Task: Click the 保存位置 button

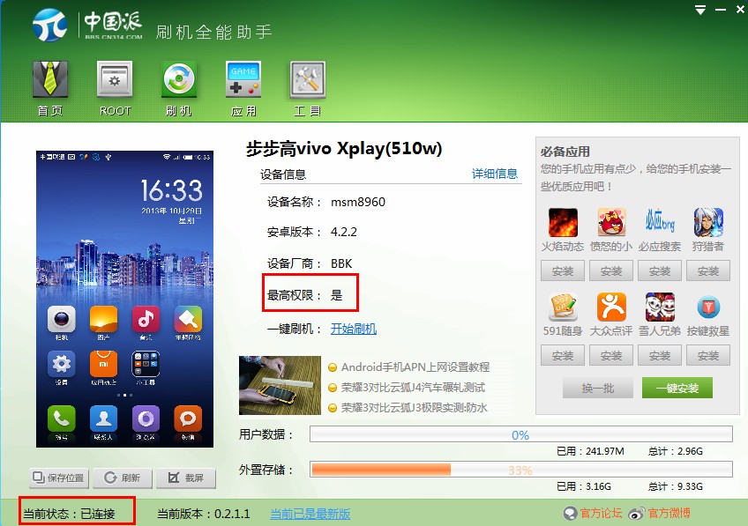Action: tap(59, 478)
